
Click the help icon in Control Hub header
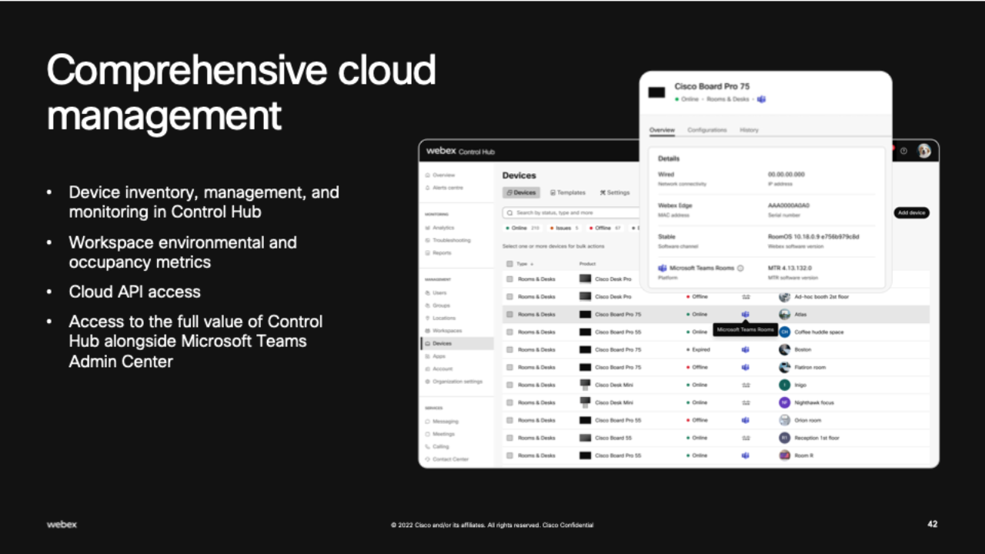[x=904, y=151]
